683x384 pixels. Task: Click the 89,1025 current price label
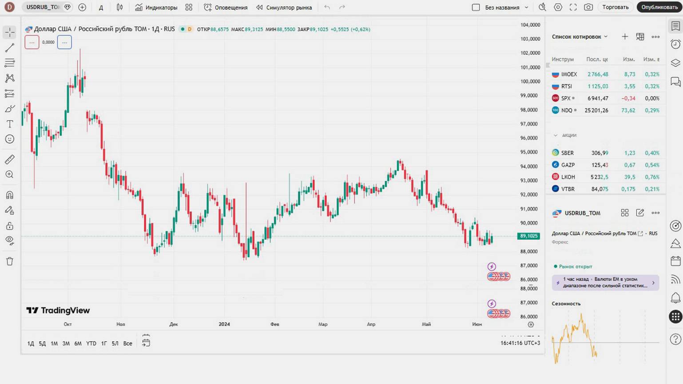[528, 236]
